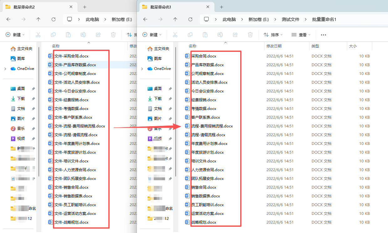Select file 文件-产品库存数据.docx
This screenshot has height=233, width=388.
tap(75, 65)
